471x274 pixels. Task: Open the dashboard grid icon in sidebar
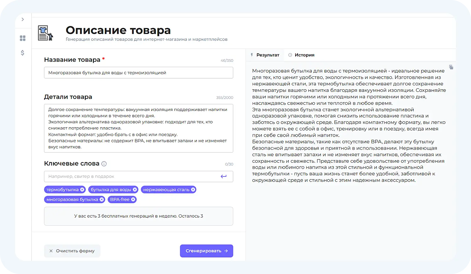22,38
